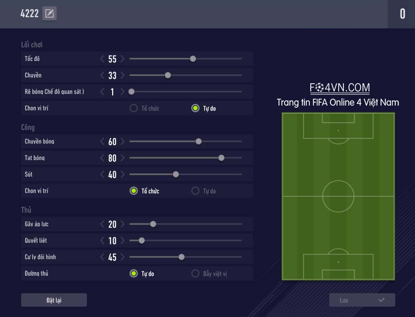Increase Tốc độ value with right arrow
415x317 pixels.
tap(123, 59)
